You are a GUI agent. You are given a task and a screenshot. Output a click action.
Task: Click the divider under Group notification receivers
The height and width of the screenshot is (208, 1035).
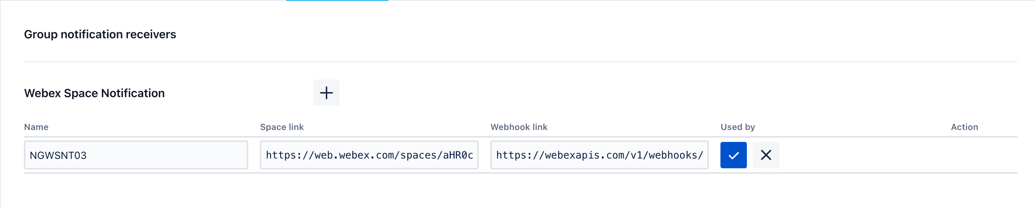click(520, 62)
